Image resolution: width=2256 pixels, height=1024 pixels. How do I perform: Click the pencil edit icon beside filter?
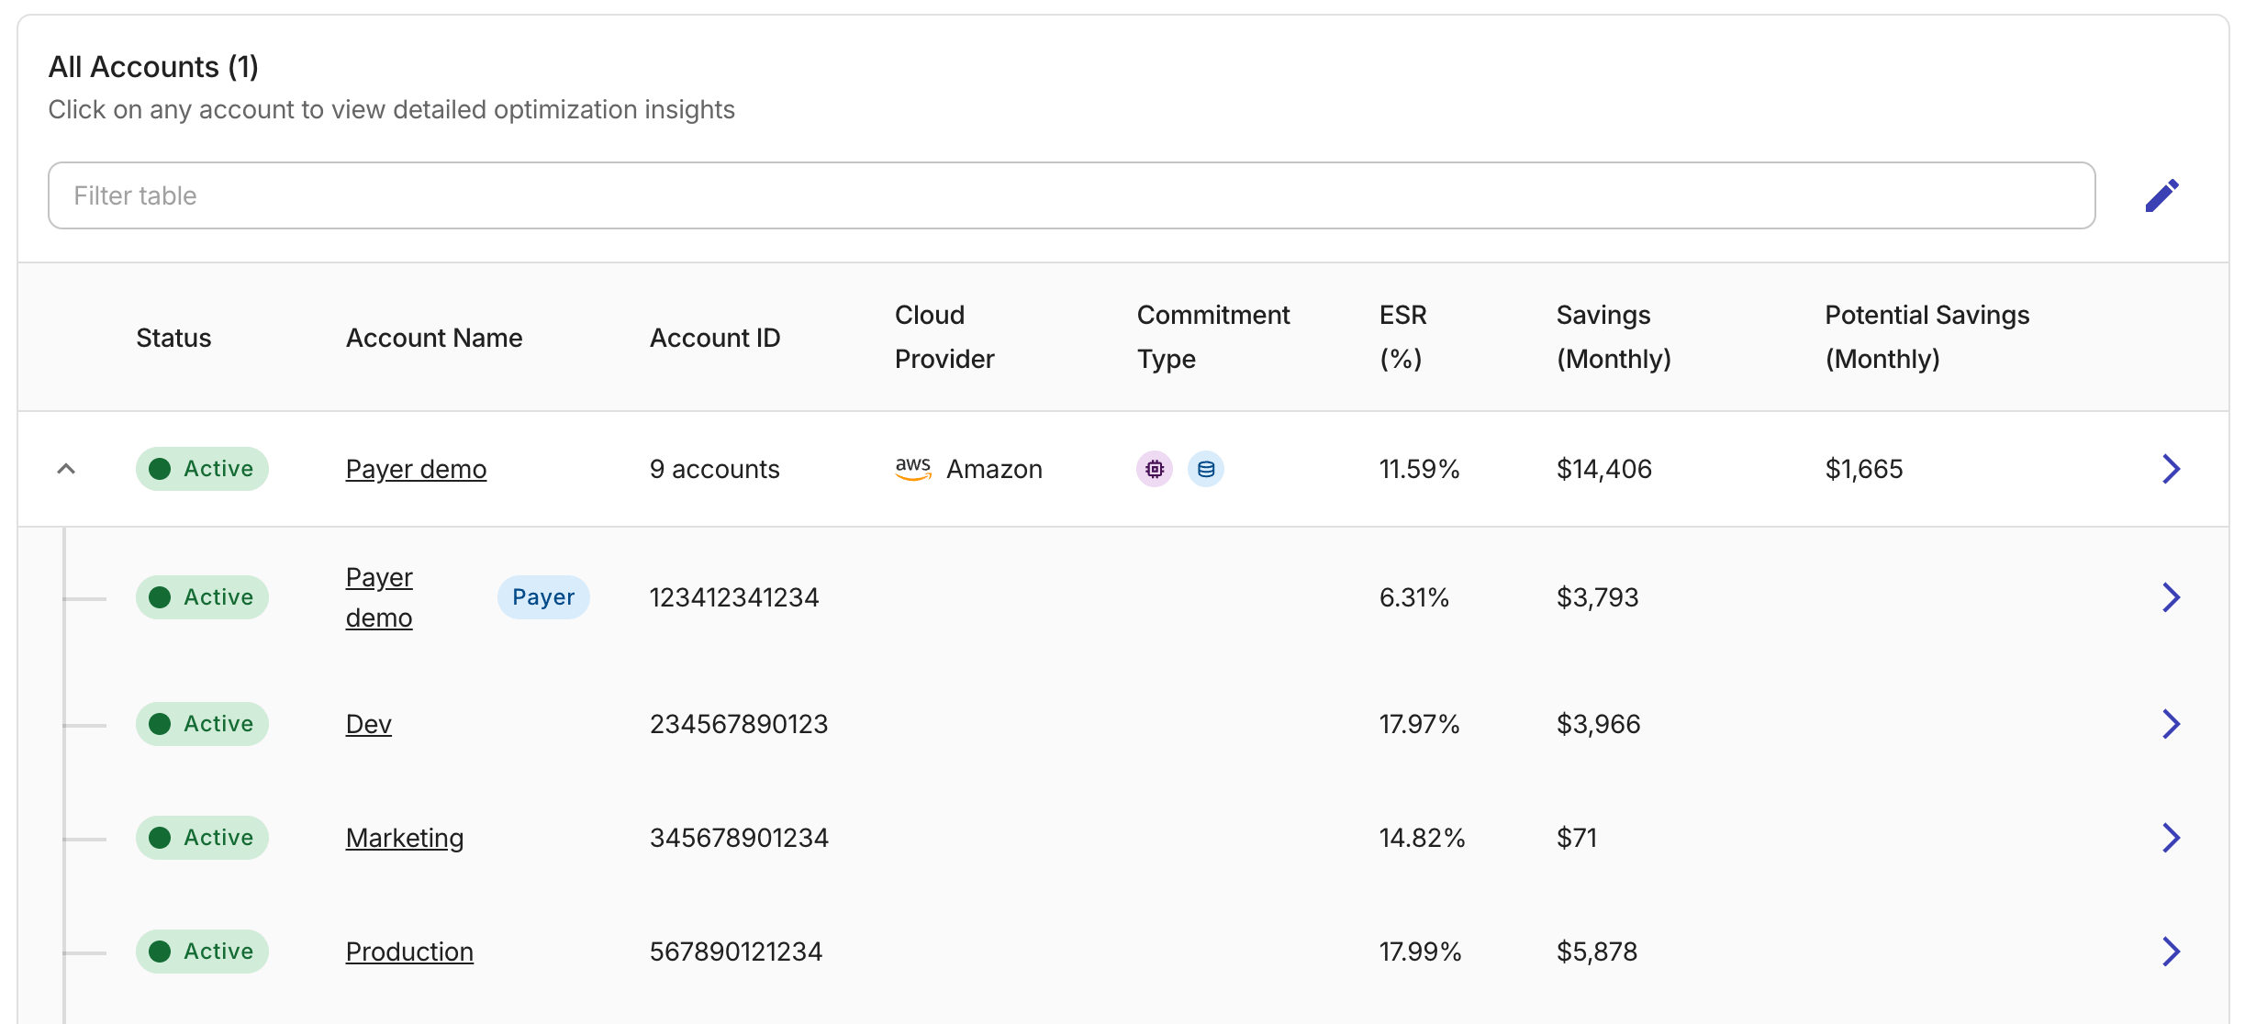(x=2161, y=195)
